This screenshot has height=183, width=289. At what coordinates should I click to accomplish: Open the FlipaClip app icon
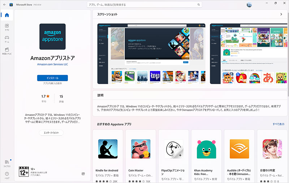pyautogui.click(x=174, y=149)
